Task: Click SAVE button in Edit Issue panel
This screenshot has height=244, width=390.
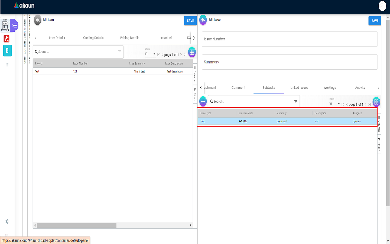Action: (x=375, y=21)
